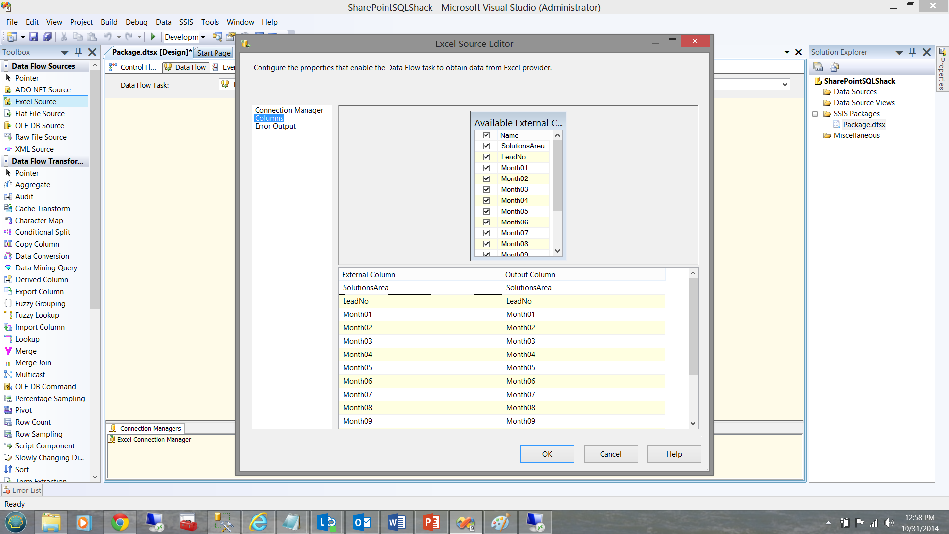This screenshot has width=949, height=534.
Task: Open Chrome from the taskbar
Action: [x=120, y=522]
